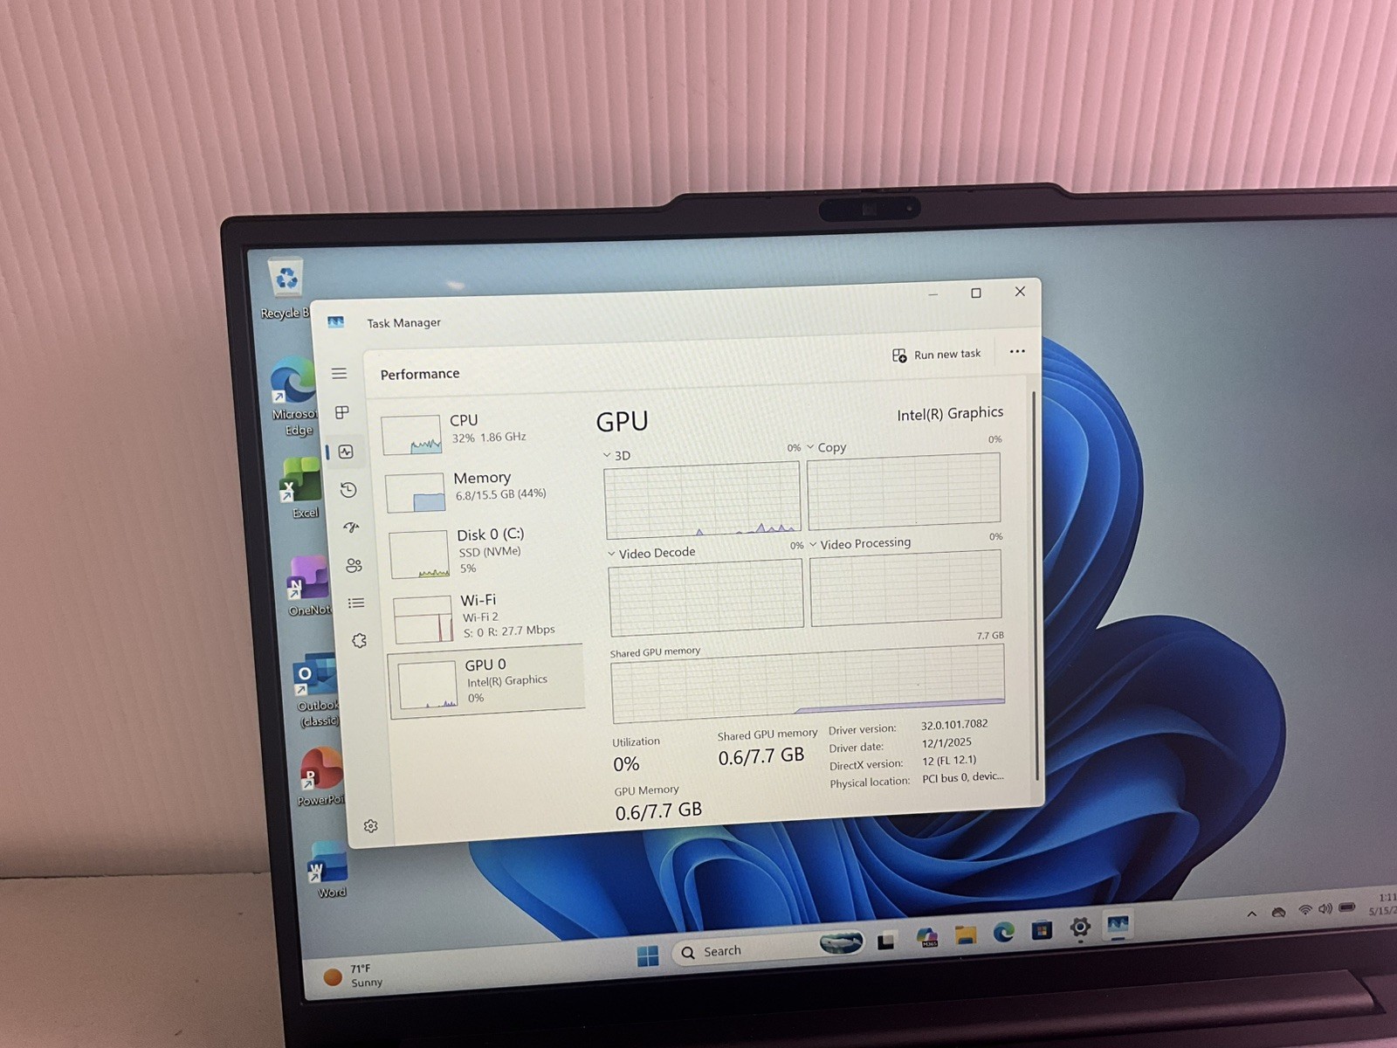Select the Performance page icon in sidebar
This screenshot has width=1397, height=1048.
pos(346,452)
